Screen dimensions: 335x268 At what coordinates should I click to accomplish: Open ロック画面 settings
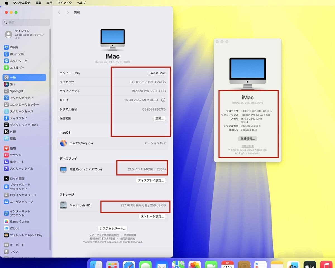[x=24, y=178]
